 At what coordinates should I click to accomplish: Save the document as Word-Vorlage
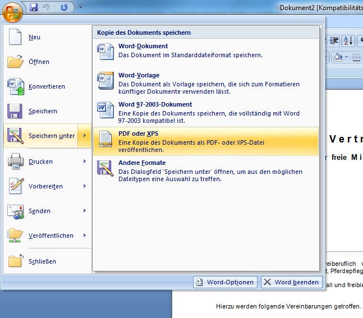pyautogui.click(x=206, y=83)
